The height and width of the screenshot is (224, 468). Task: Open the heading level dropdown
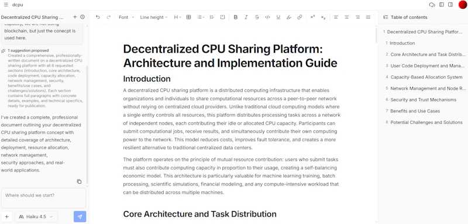pyautogui.click(x=178, y=18)
